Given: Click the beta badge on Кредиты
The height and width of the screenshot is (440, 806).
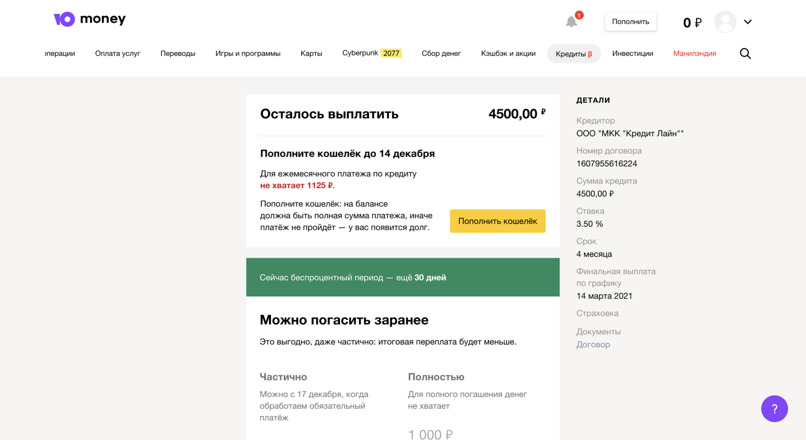Looking at the screenshot, I should point(590,54).
